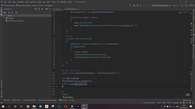Expand the Assets tree node

(x=4, y=16)
